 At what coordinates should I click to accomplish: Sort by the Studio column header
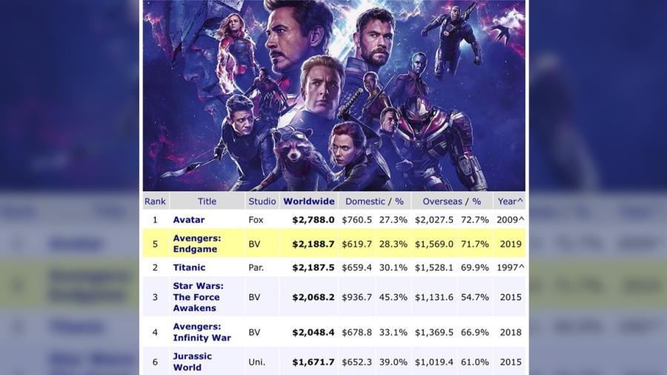(262, 201)
